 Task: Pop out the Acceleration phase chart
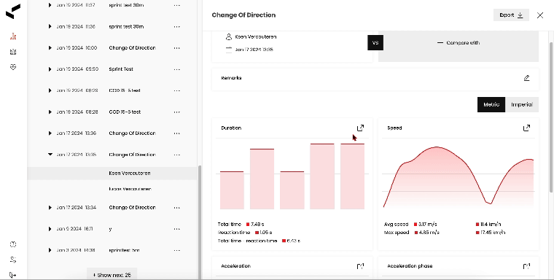526,266
